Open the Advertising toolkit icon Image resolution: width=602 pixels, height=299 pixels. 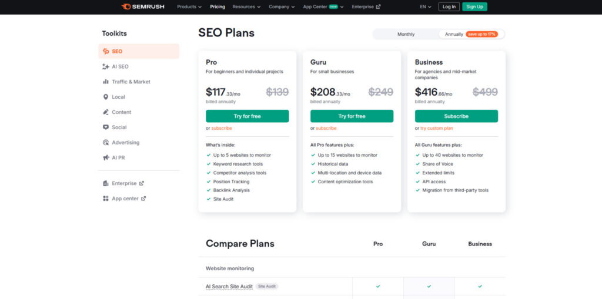click(106, 143)
